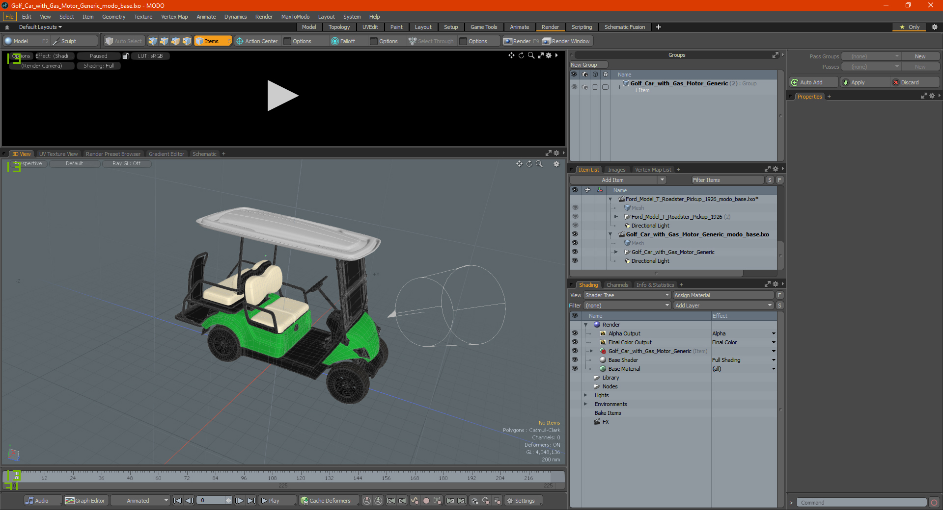Open the Add Layer dropdown

[723, 306]
